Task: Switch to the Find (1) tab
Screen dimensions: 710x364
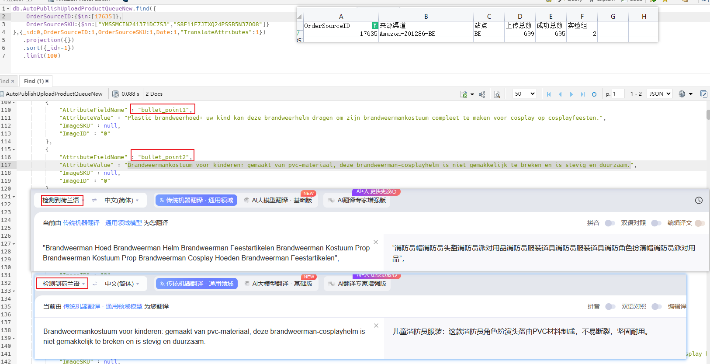Action: 34,81
